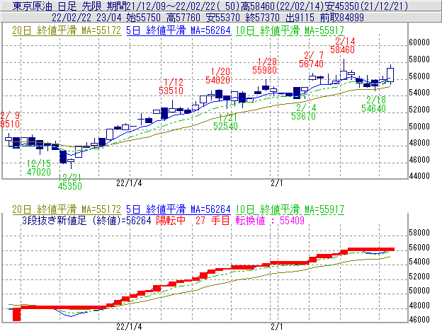The width and height of the screenshot is (442, 336).
Task: Click the 22/1/4 date label under upper chart
Action: (129, 183)
